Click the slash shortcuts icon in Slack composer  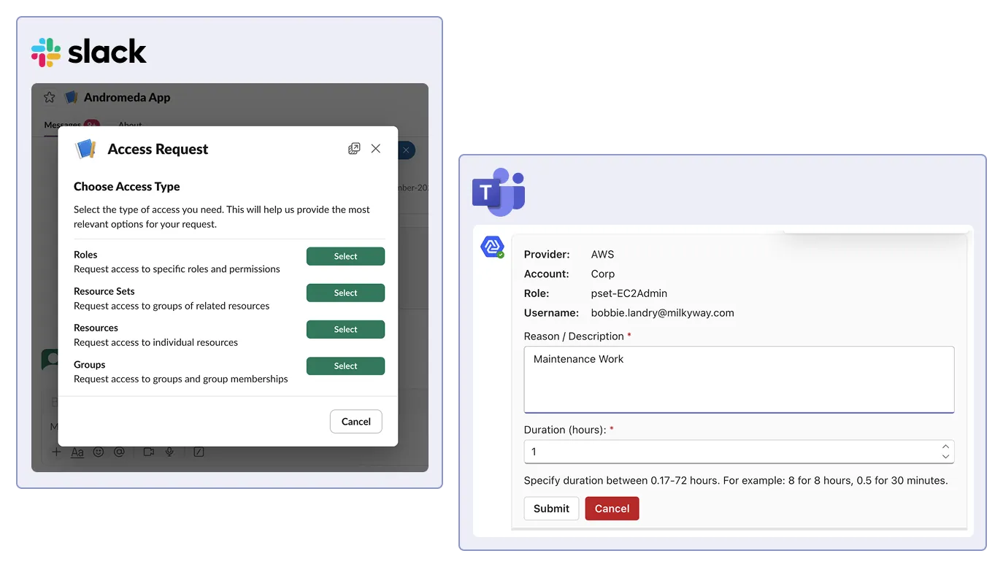(199, 452)
